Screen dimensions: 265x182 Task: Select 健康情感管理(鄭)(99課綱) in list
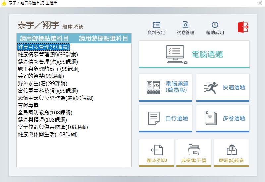(x=48, y=54)
